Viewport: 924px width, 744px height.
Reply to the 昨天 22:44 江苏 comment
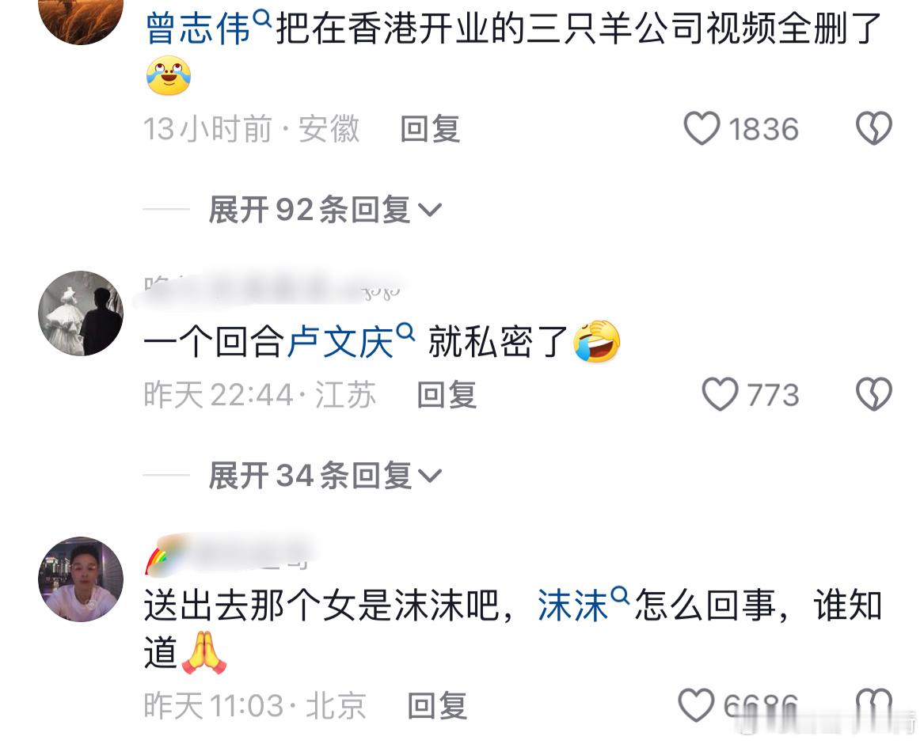pyautogui.click(x=447, y=395)
